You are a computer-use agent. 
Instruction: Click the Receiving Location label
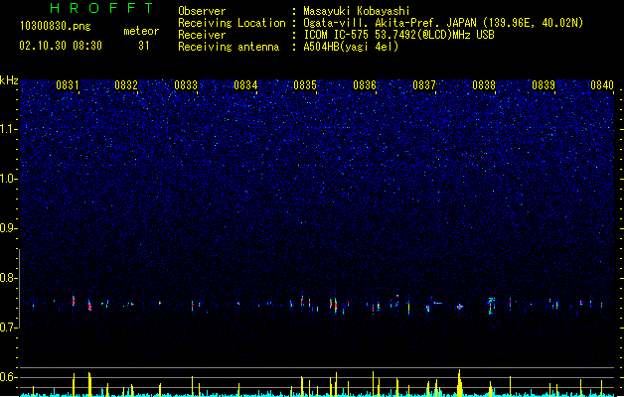[x=232, y=23]
